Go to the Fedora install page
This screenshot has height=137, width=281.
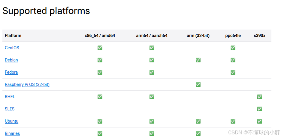click(x=11, y=72)
